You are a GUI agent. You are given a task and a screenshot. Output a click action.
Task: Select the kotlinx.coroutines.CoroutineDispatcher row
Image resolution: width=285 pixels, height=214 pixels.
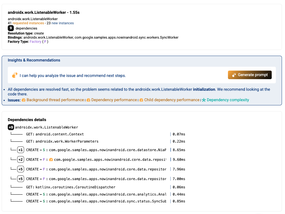[x=75, y=187]
